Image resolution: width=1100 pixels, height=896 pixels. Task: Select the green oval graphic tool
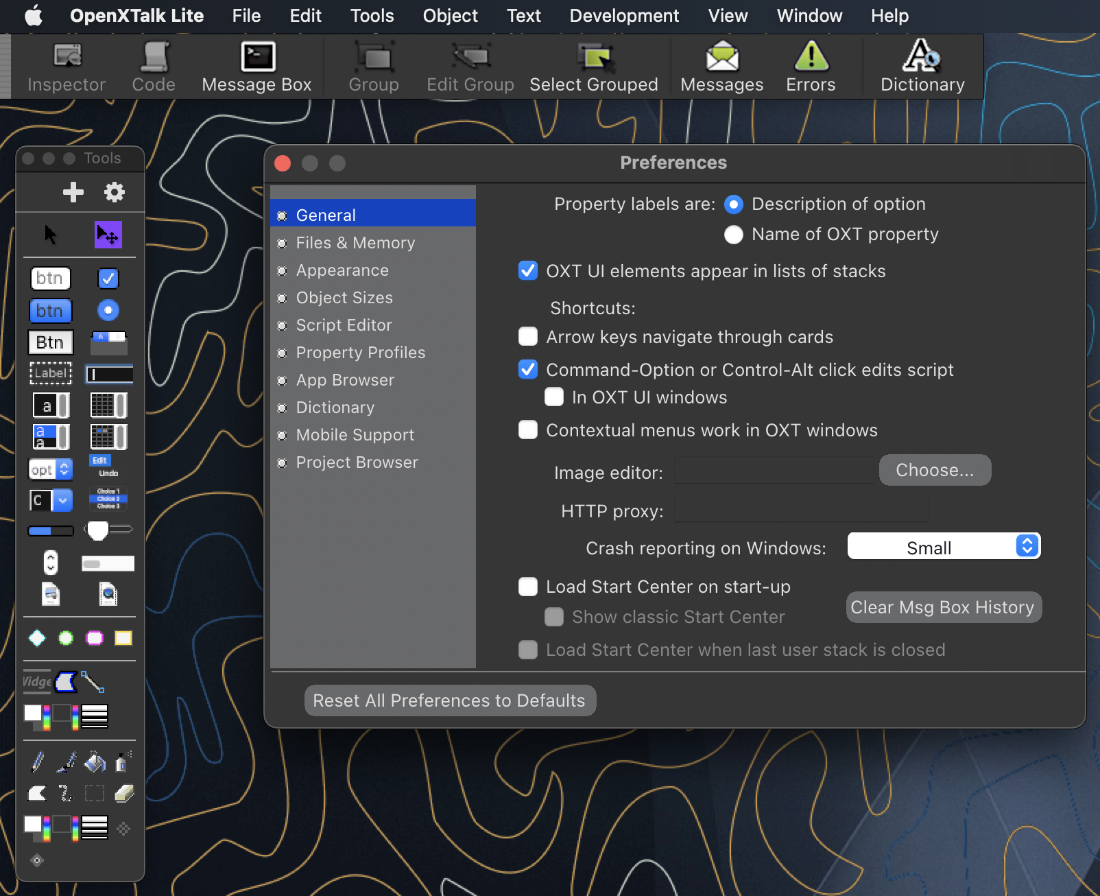tap(66, 639)
